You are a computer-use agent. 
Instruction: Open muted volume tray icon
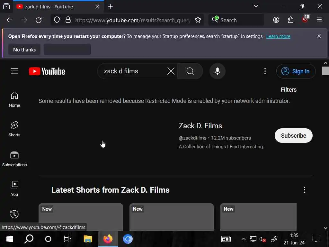coord(262,239)
